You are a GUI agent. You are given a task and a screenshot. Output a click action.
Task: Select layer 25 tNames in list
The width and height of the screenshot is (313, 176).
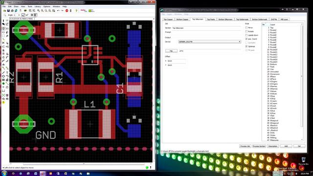click(x=282, y=87)
